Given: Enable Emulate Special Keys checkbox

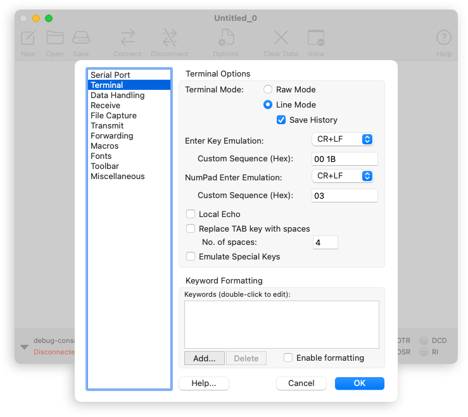Looking at the screenshot, I should (x=191, y=257).
